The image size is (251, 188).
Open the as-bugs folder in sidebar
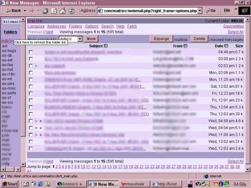pos(9,51)
